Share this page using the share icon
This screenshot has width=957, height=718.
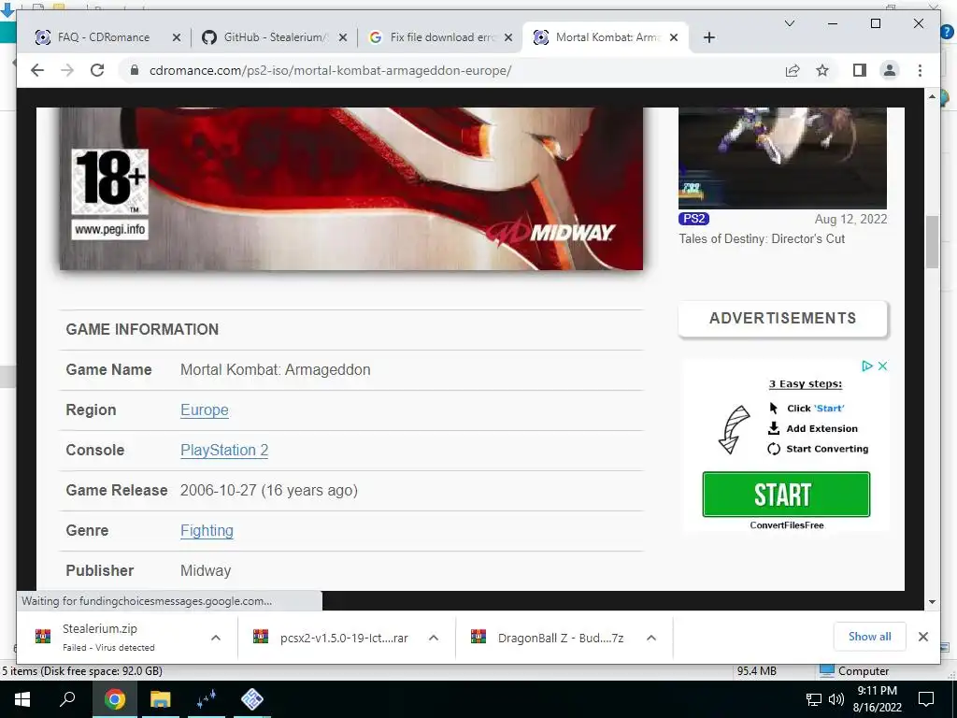coord(793,70)
